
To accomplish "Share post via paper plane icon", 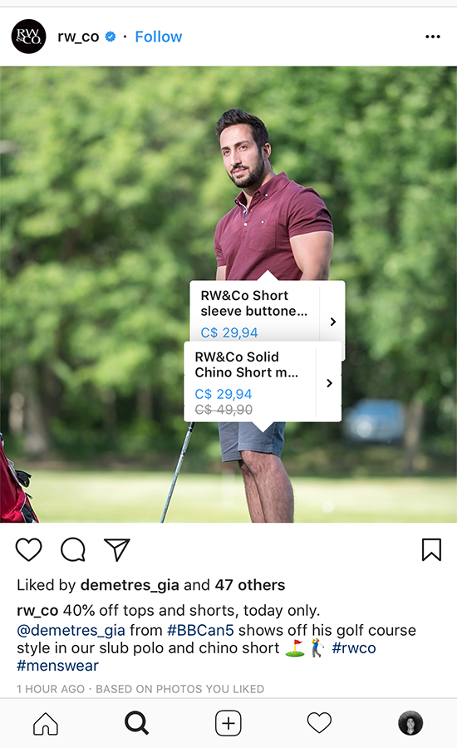I will point(117,550).
